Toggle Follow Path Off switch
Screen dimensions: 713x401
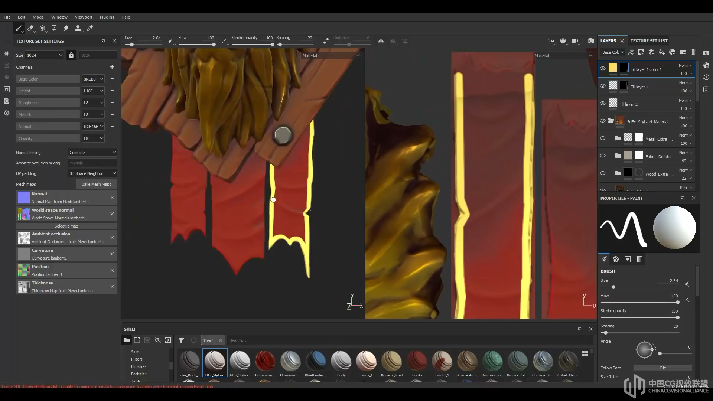coord(662,368)
